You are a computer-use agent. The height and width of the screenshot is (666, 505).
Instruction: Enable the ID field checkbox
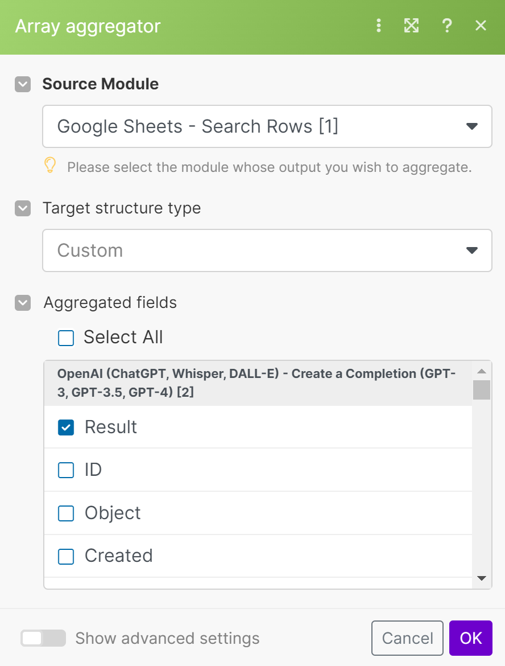[67, 470]
